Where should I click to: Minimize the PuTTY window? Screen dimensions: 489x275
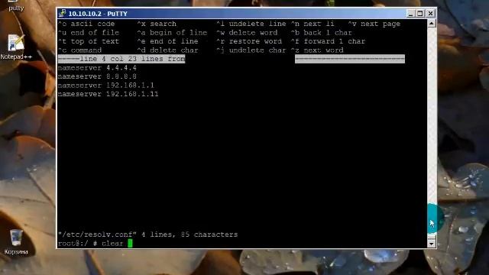411,14
